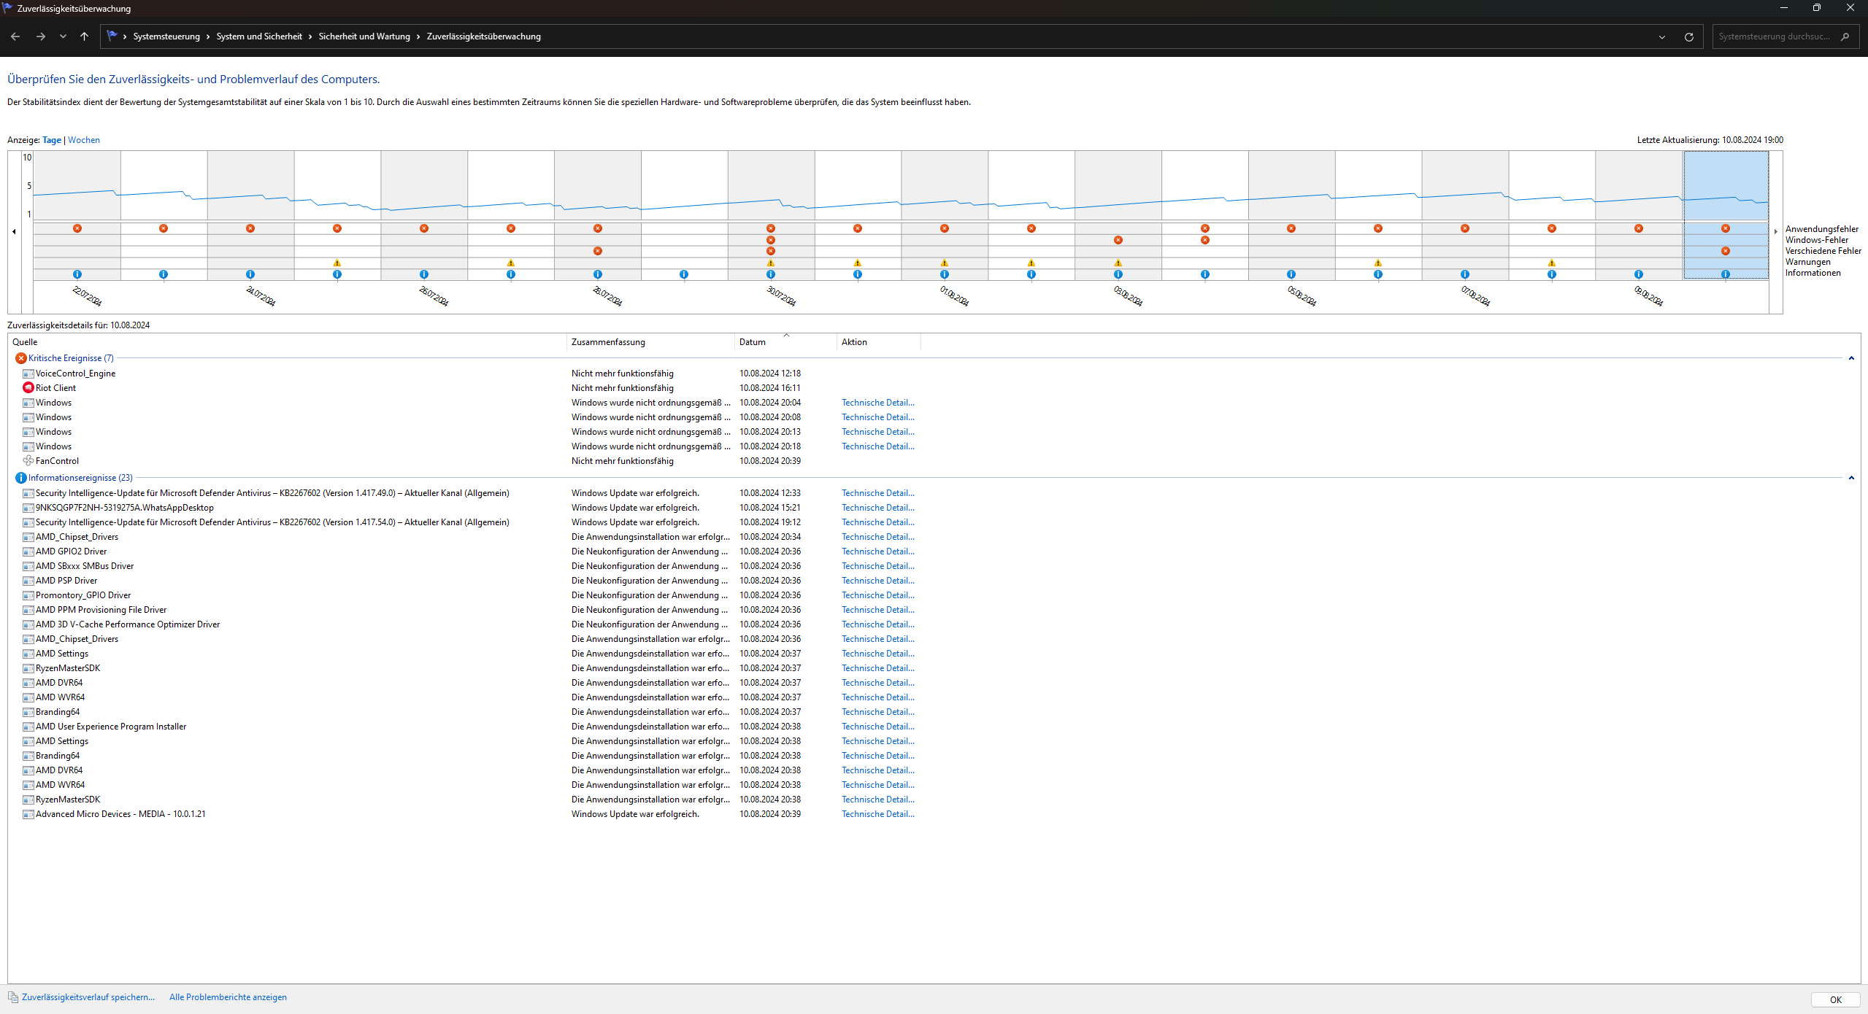This screenshot has width=1868, height=1014.
Task: Click the red critical events header icon
Action: tap(21, 358)
